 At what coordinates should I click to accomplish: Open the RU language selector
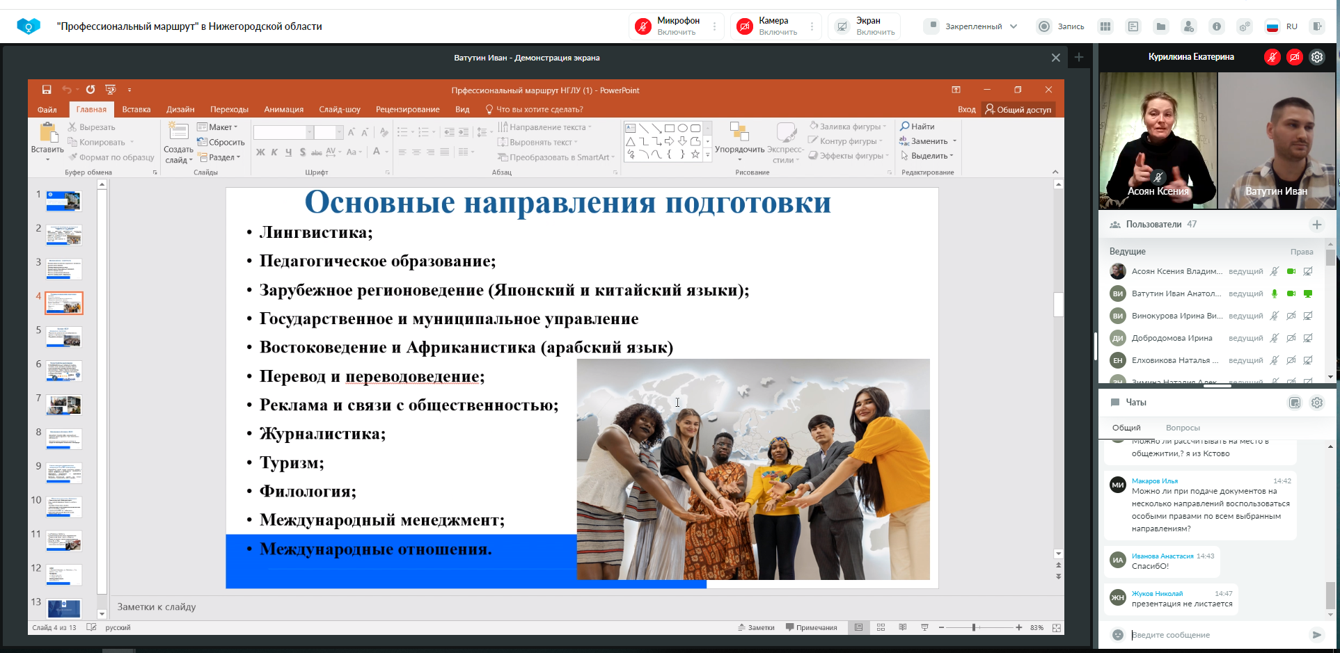[x=1282, y=26]
